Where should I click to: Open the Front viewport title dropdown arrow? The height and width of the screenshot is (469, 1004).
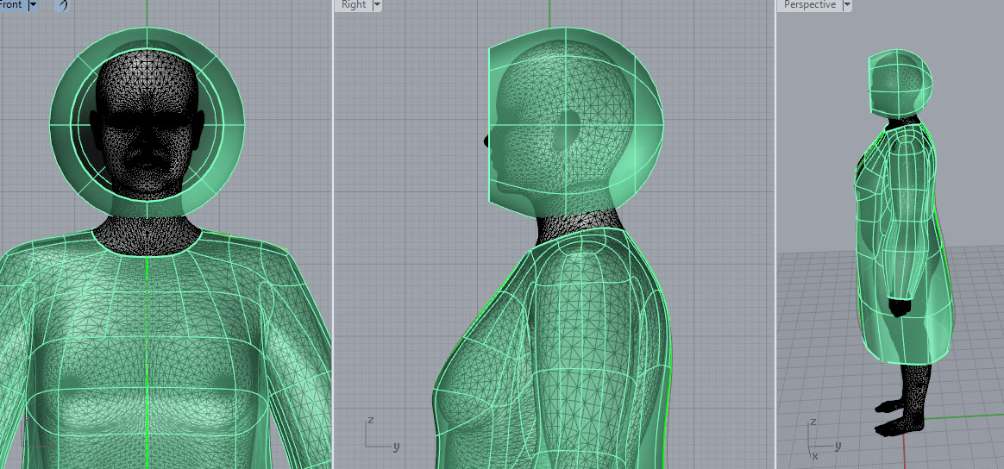(x=33, y=5)
